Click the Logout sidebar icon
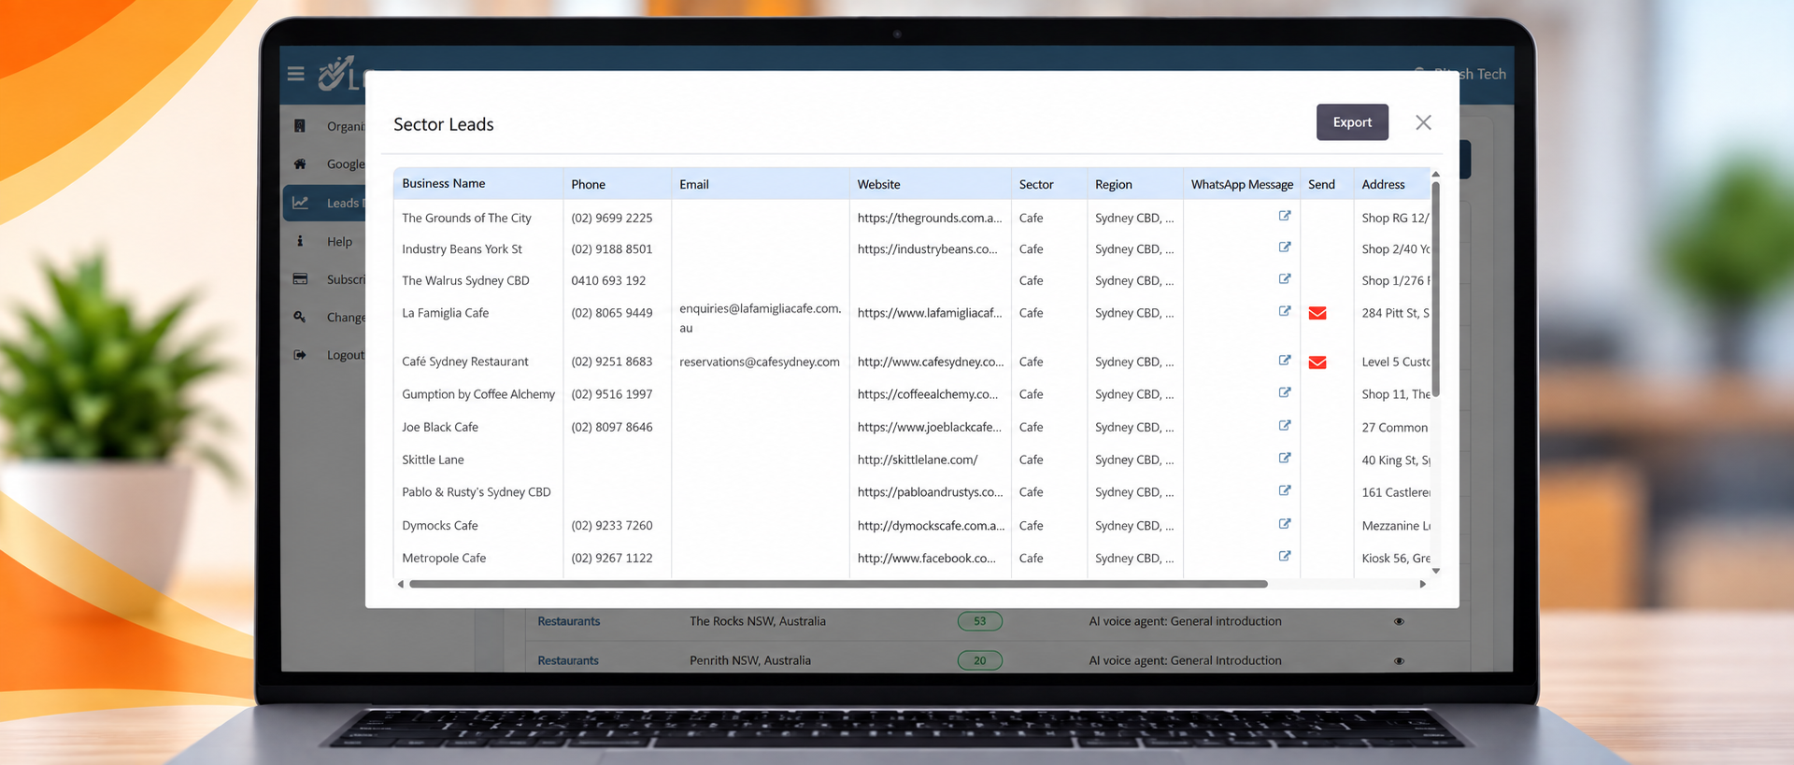The height and width of the screenshot is (765, 1794). (x=300, y=355)
